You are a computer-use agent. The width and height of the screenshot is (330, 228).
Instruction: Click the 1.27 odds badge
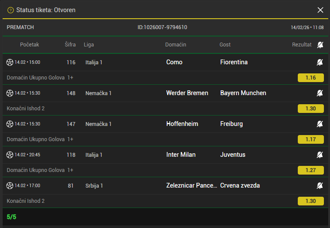310,170
